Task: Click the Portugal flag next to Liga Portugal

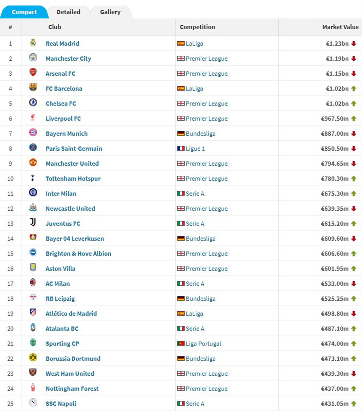Action: 181,344
